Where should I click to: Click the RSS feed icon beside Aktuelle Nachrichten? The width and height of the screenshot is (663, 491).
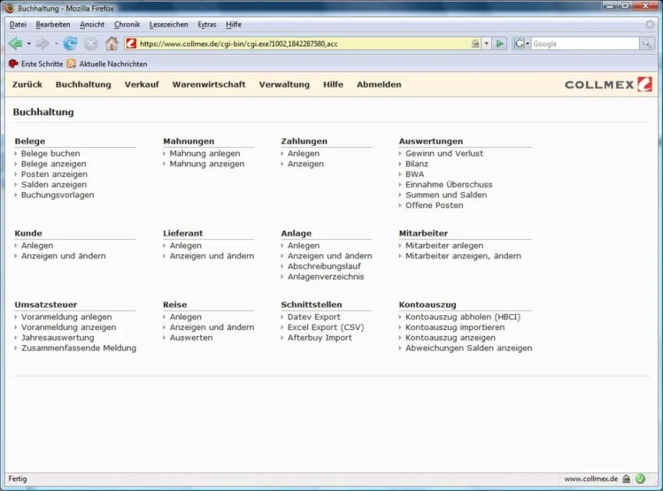tap(70, 63)
